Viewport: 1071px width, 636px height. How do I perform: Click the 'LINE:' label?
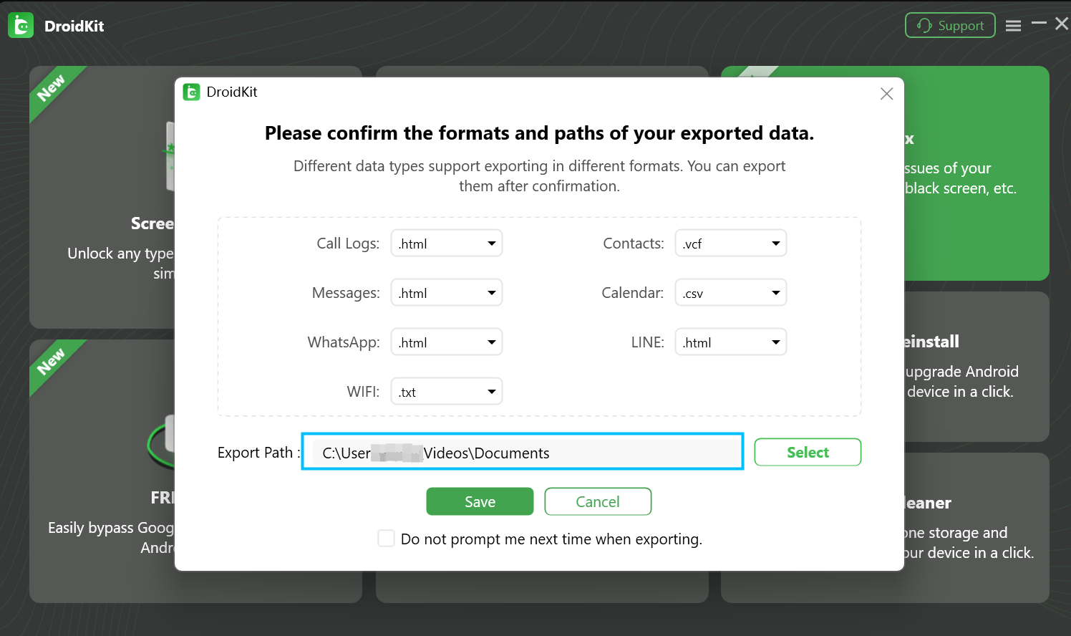tap(648, 342)
